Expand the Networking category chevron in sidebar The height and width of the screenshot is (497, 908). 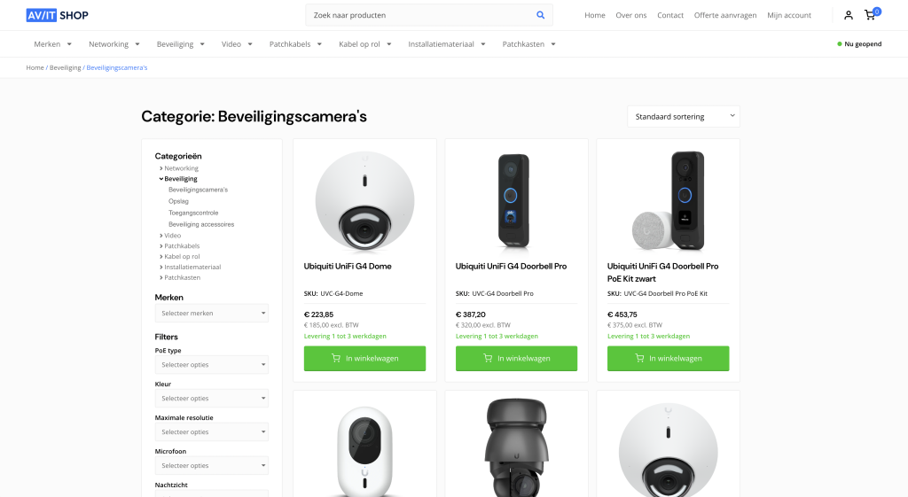pos(161,168)
